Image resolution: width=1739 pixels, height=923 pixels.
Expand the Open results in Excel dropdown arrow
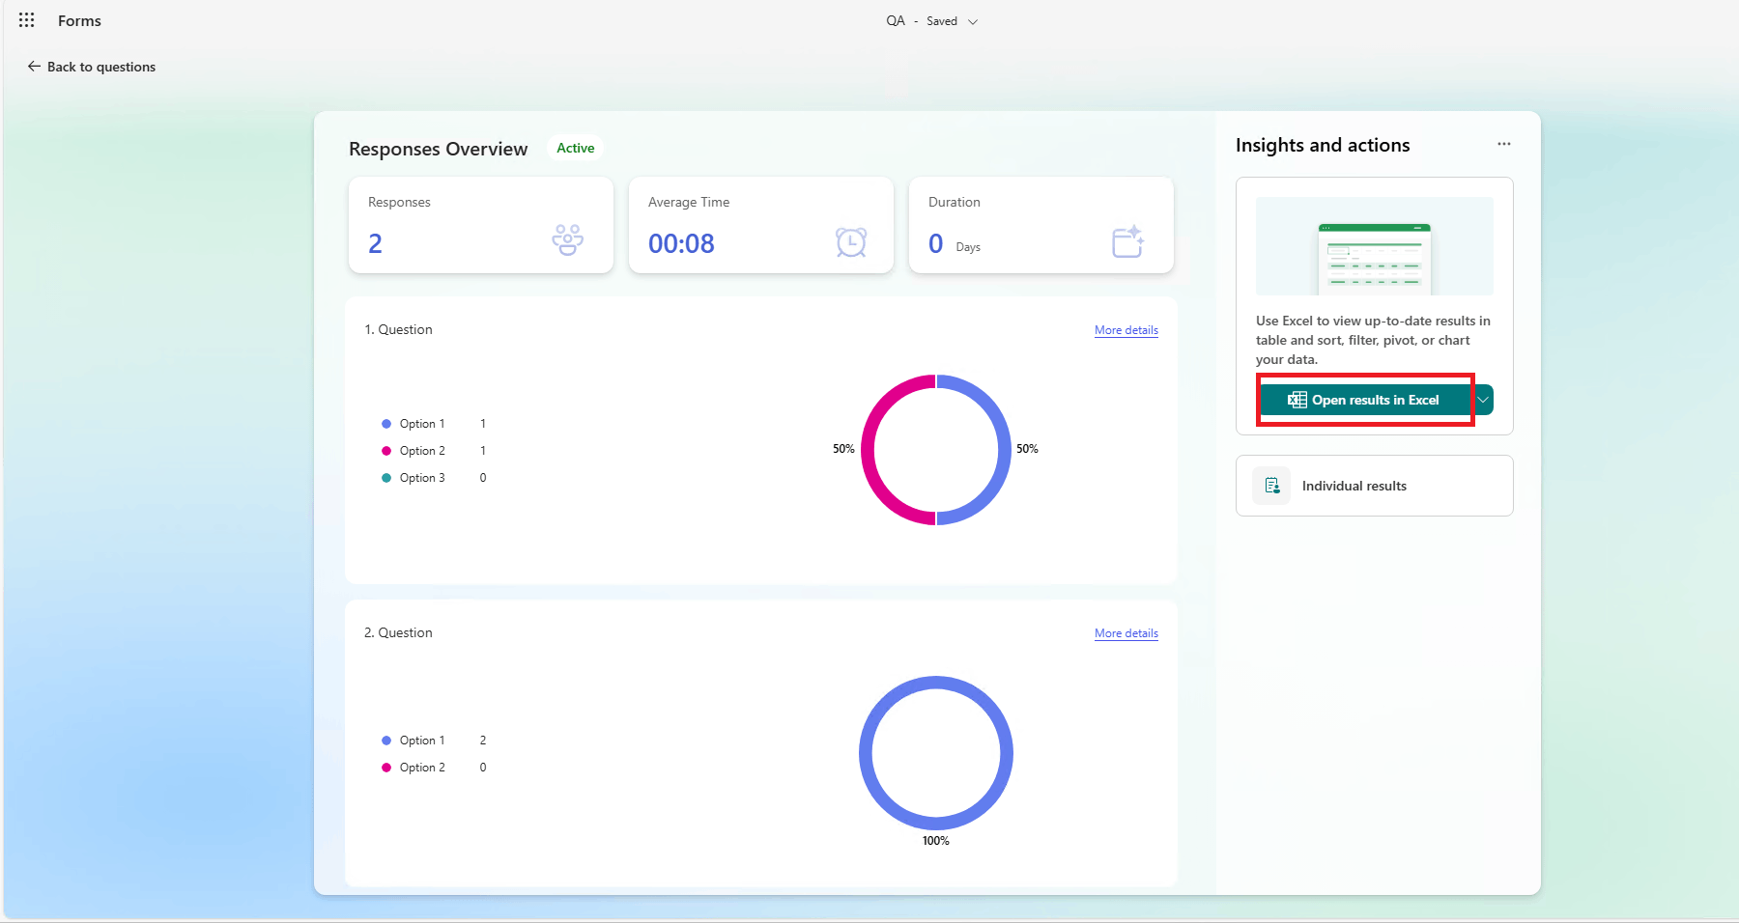click(1484, 400)
